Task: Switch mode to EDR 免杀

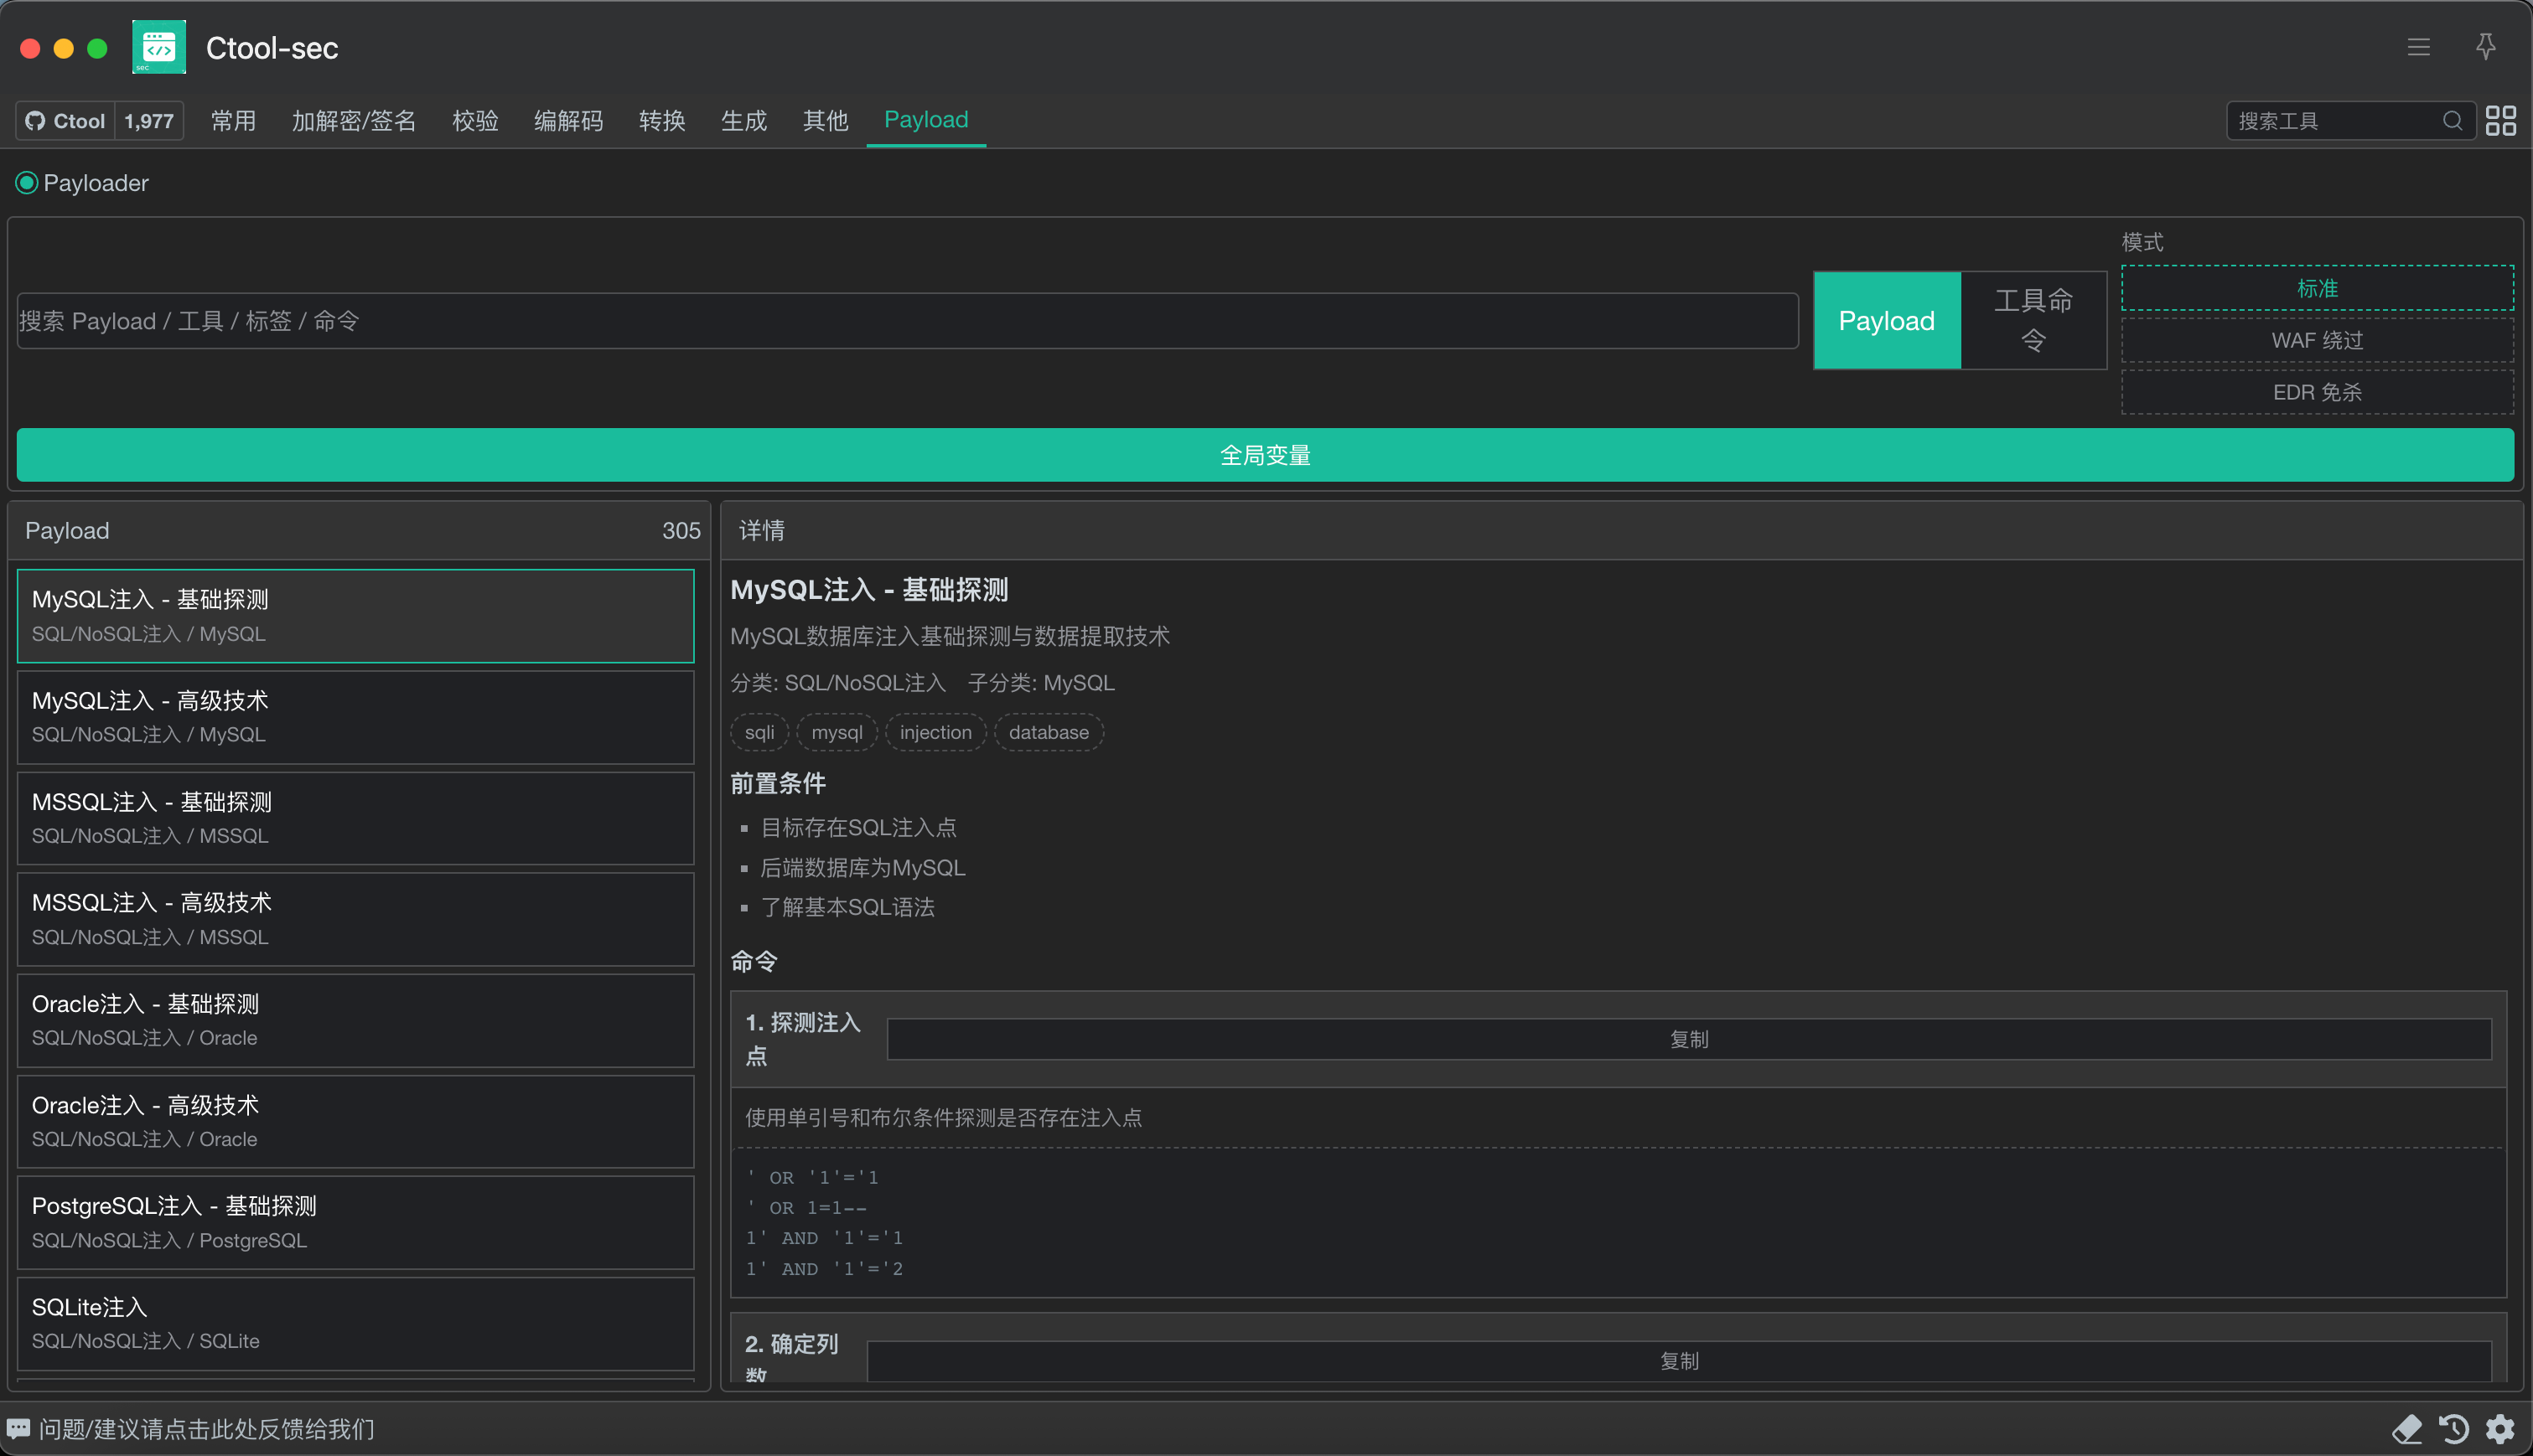Action: tap(2317, 392)
